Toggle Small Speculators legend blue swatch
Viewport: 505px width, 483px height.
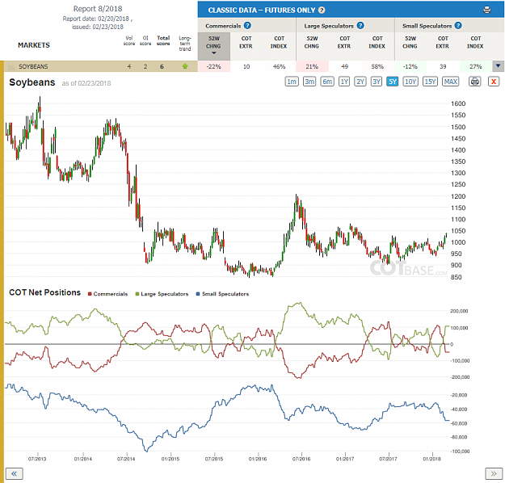tap(198, 294)
